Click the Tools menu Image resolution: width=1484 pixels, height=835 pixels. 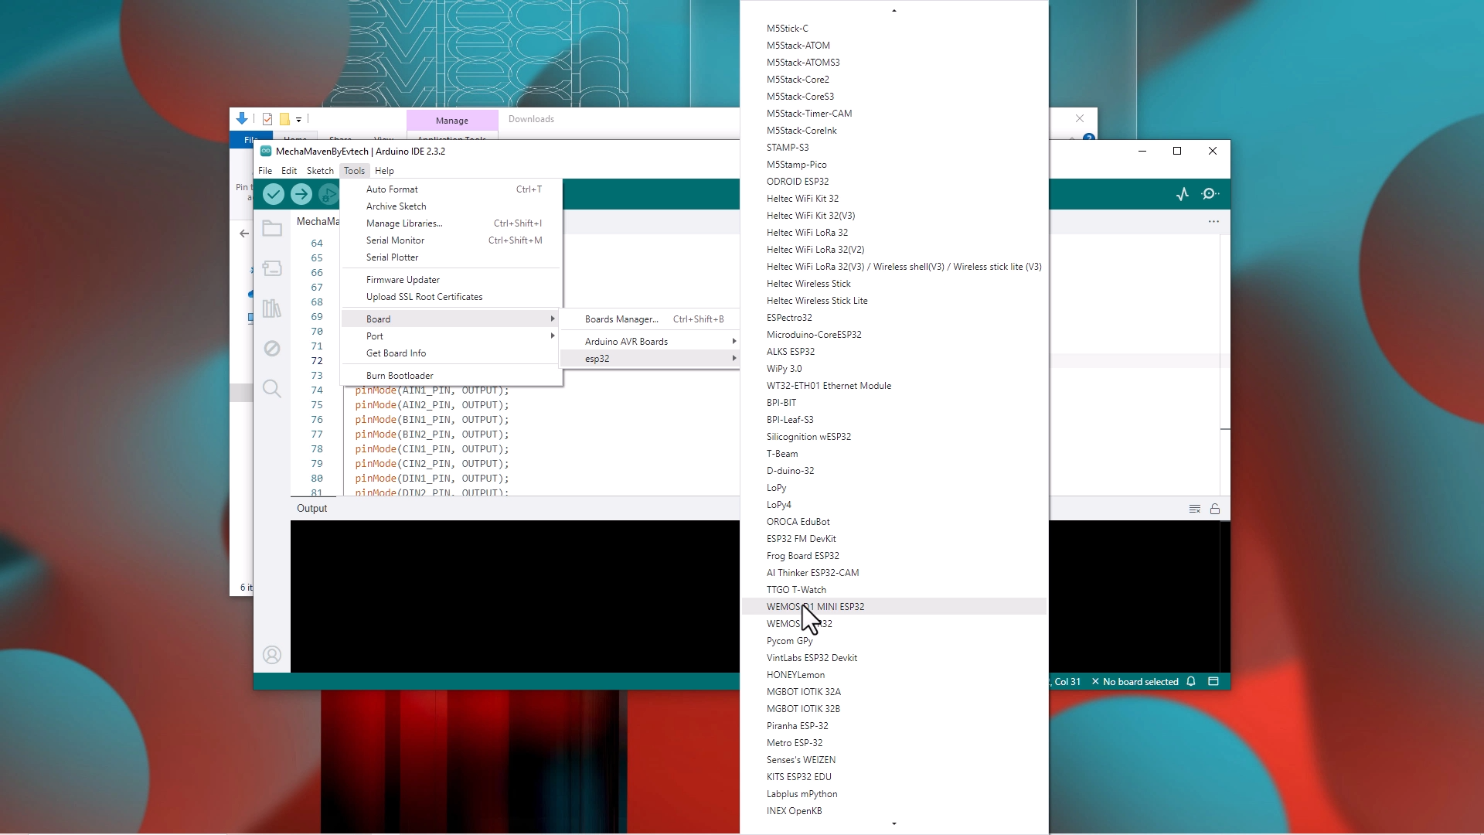click(x=354, y=171)
